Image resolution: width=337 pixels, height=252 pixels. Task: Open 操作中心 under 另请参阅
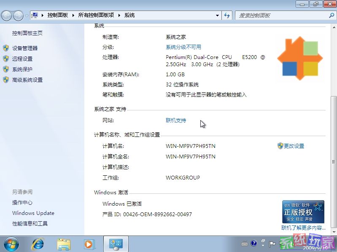[x=22, y=202]
